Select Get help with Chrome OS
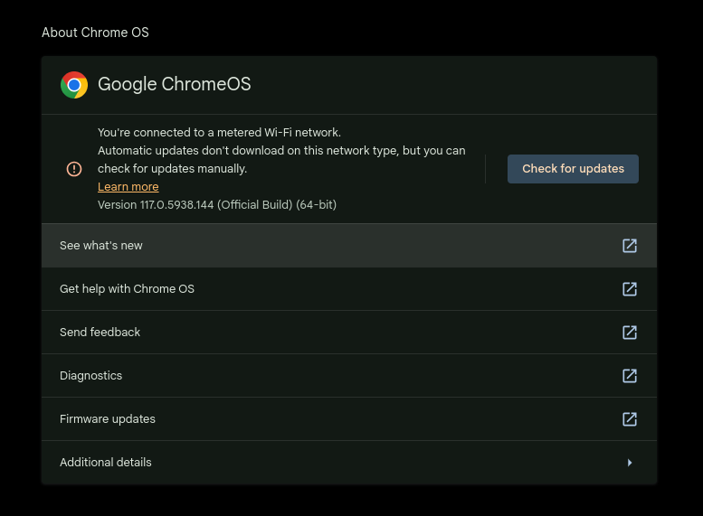The height and width of the screenshot is (516, 703). coord(127,289)
